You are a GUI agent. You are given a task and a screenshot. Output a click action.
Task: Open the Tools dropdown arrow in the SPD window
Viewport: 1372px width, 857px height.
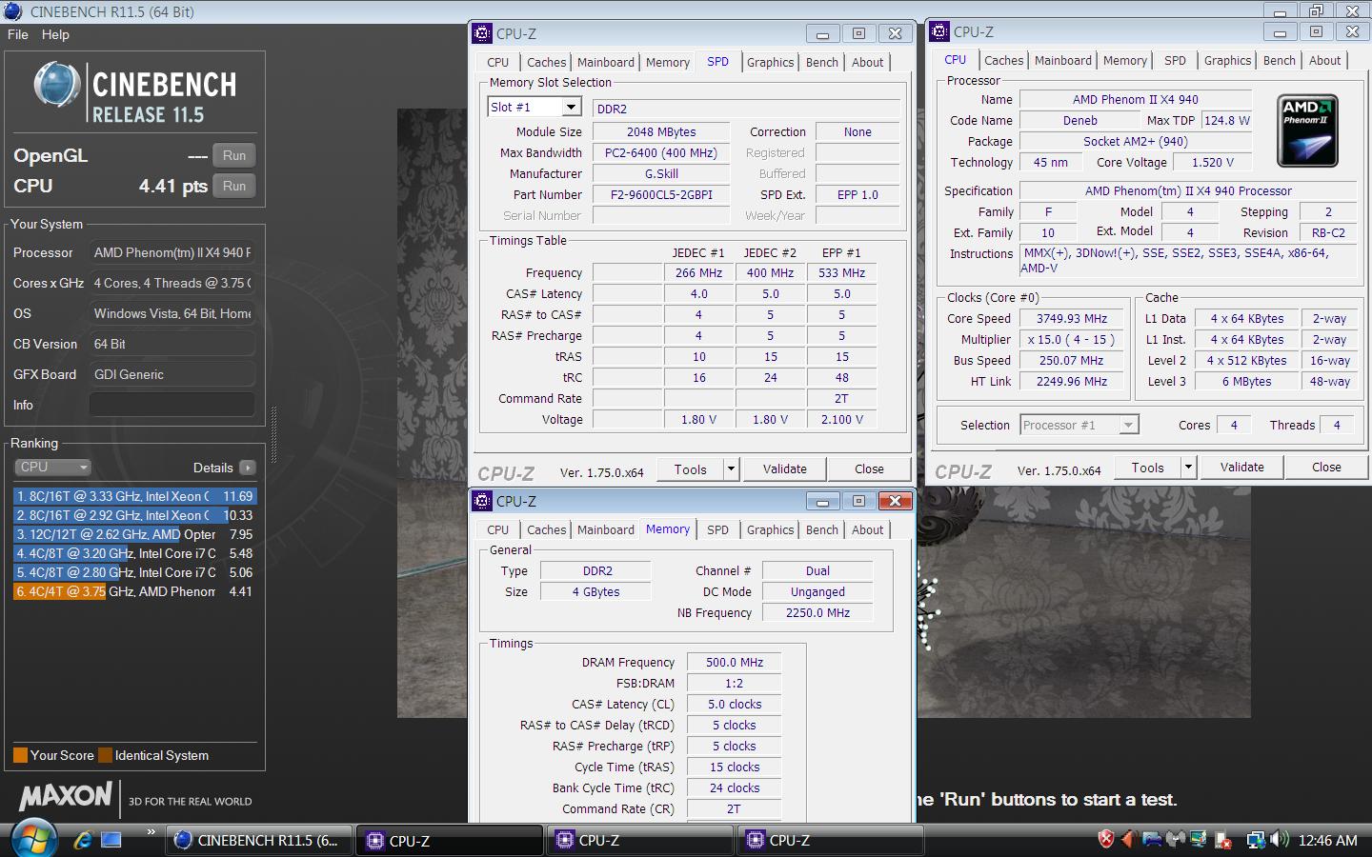[731, 468]
